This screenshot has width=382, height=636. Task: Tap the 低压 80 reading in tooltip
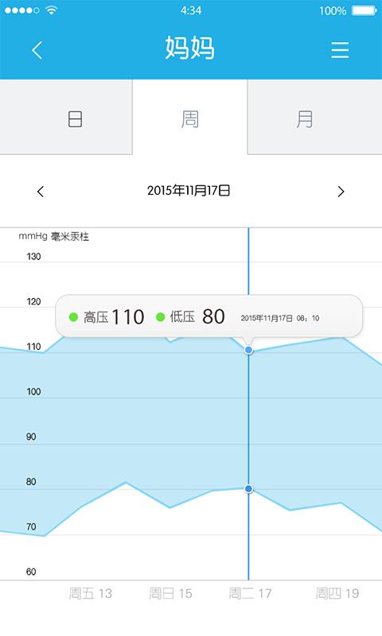(x=190, y=316)
